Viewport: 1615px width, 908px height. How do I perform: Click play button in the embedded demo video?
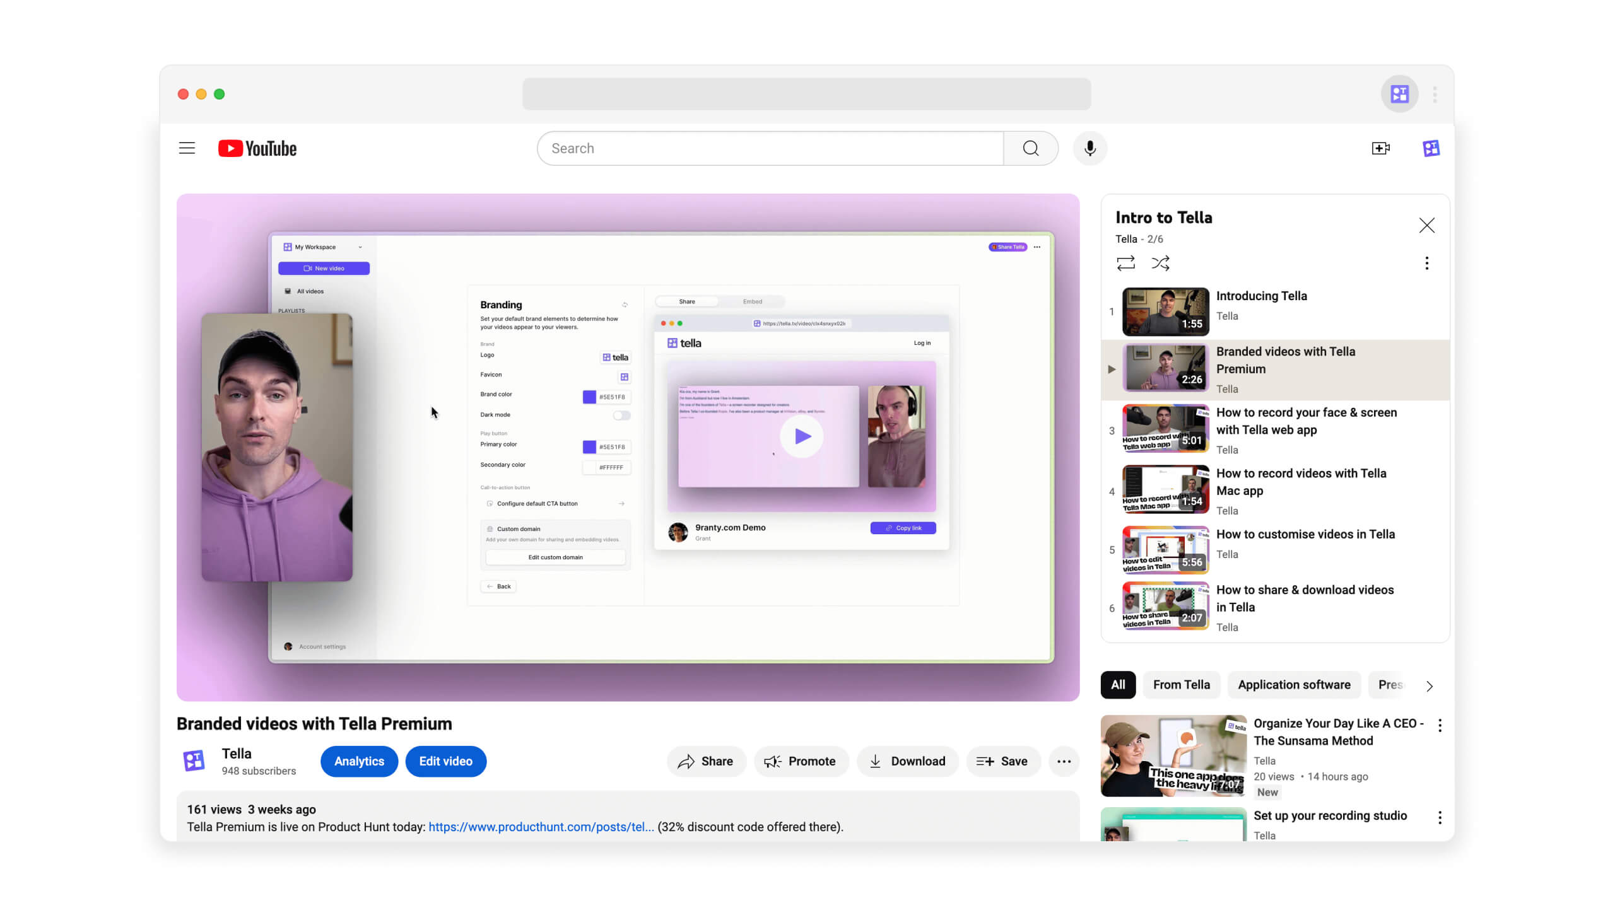(801, 436)
